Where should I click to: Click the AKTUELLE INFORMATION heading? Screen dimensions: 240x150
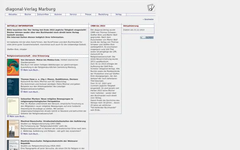pos(20,26)
